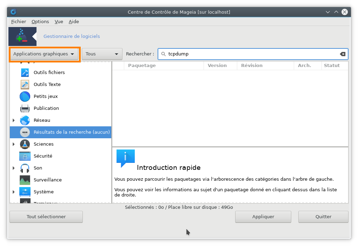Click the Sécurité padlock icon
This screenshot has width=358, height=246.
coord(25,156)
